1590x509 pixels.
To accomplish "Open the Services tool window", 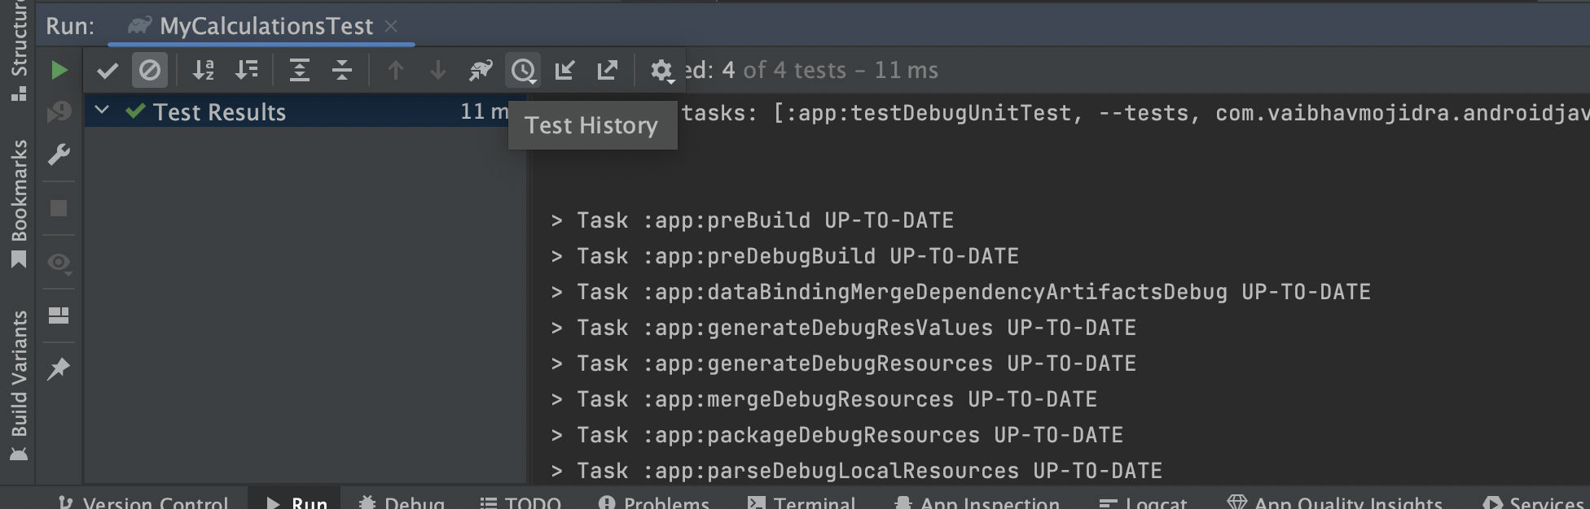I will click(1533, 502).
